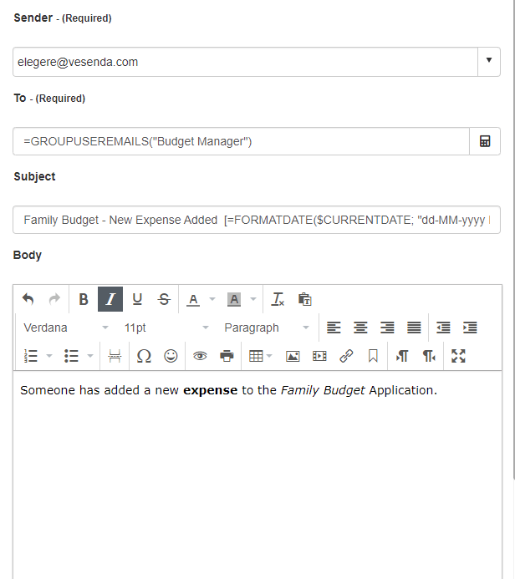This screenshot has width=515, height=579.
Task: Open the insert table menu
Action: tap(261, 356)
